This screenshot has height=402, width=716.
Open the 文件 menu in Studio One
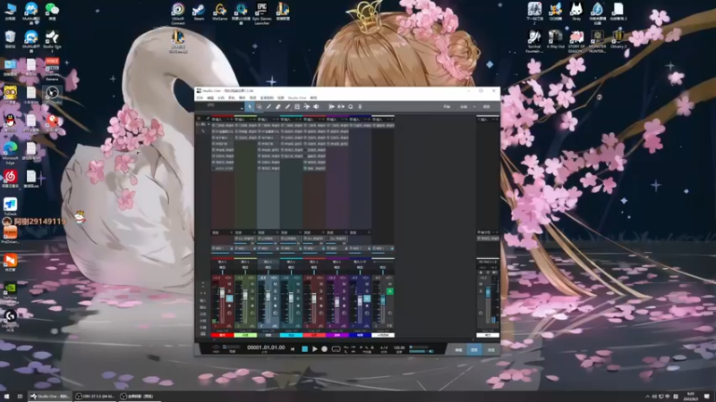coord(200,98)
